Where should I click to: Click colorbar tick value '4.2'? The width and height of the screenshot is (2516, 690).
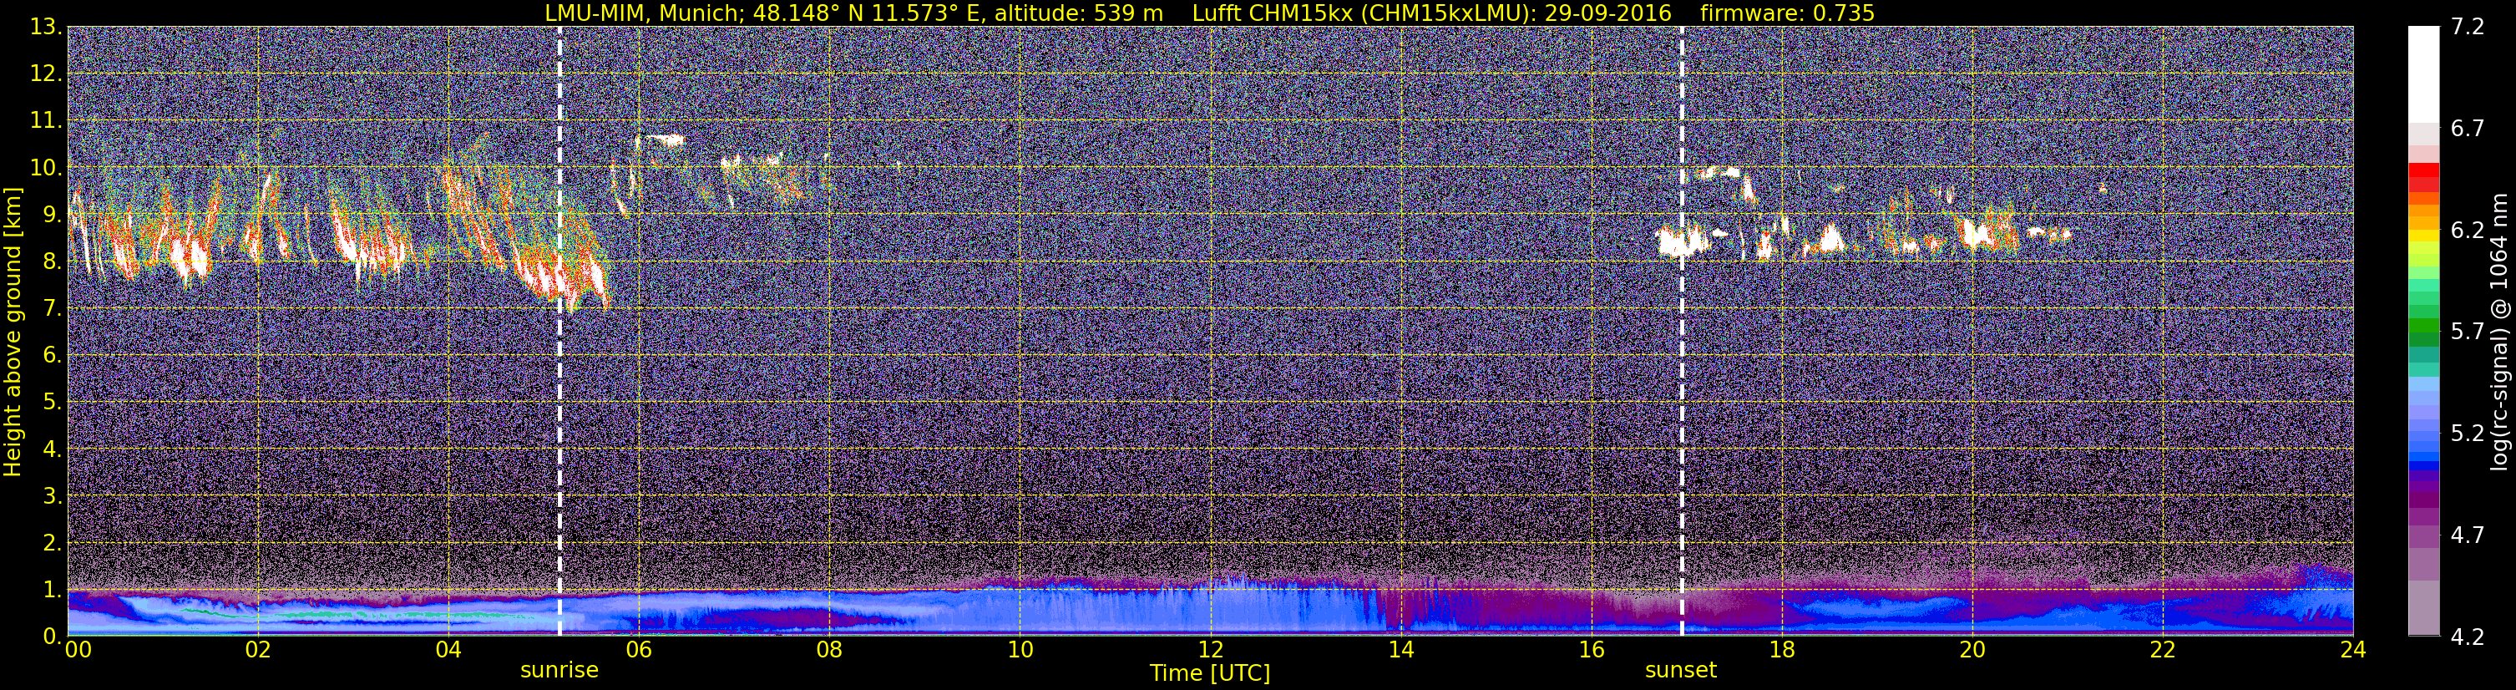click(x=2468, y=637)
